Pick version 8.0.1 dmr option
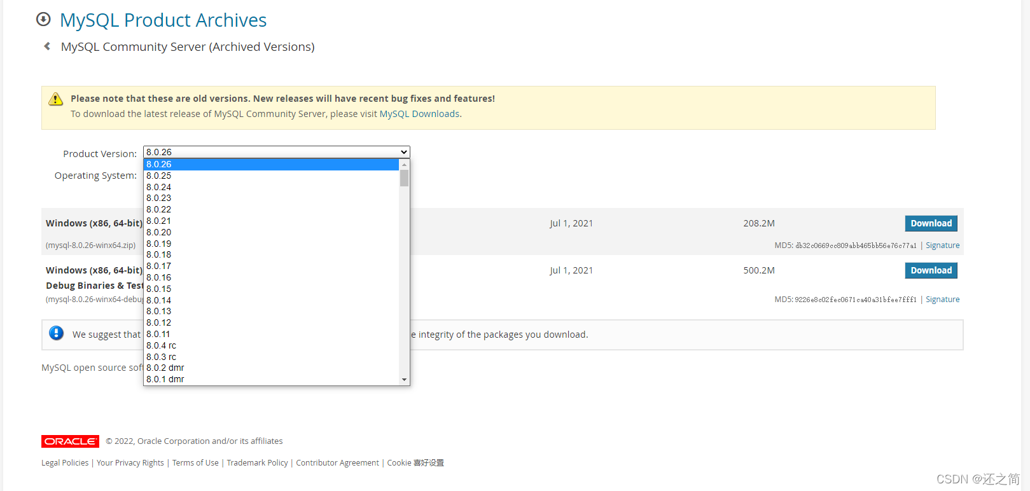The width and height of the screenshot is (1030, 491). coord(272,379)
